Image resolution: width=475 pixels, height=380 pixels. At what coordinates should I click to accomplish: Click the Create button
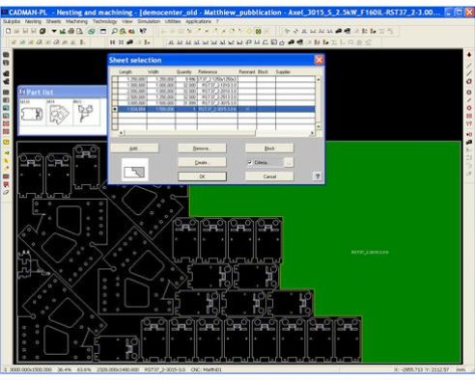pos(202,163)
